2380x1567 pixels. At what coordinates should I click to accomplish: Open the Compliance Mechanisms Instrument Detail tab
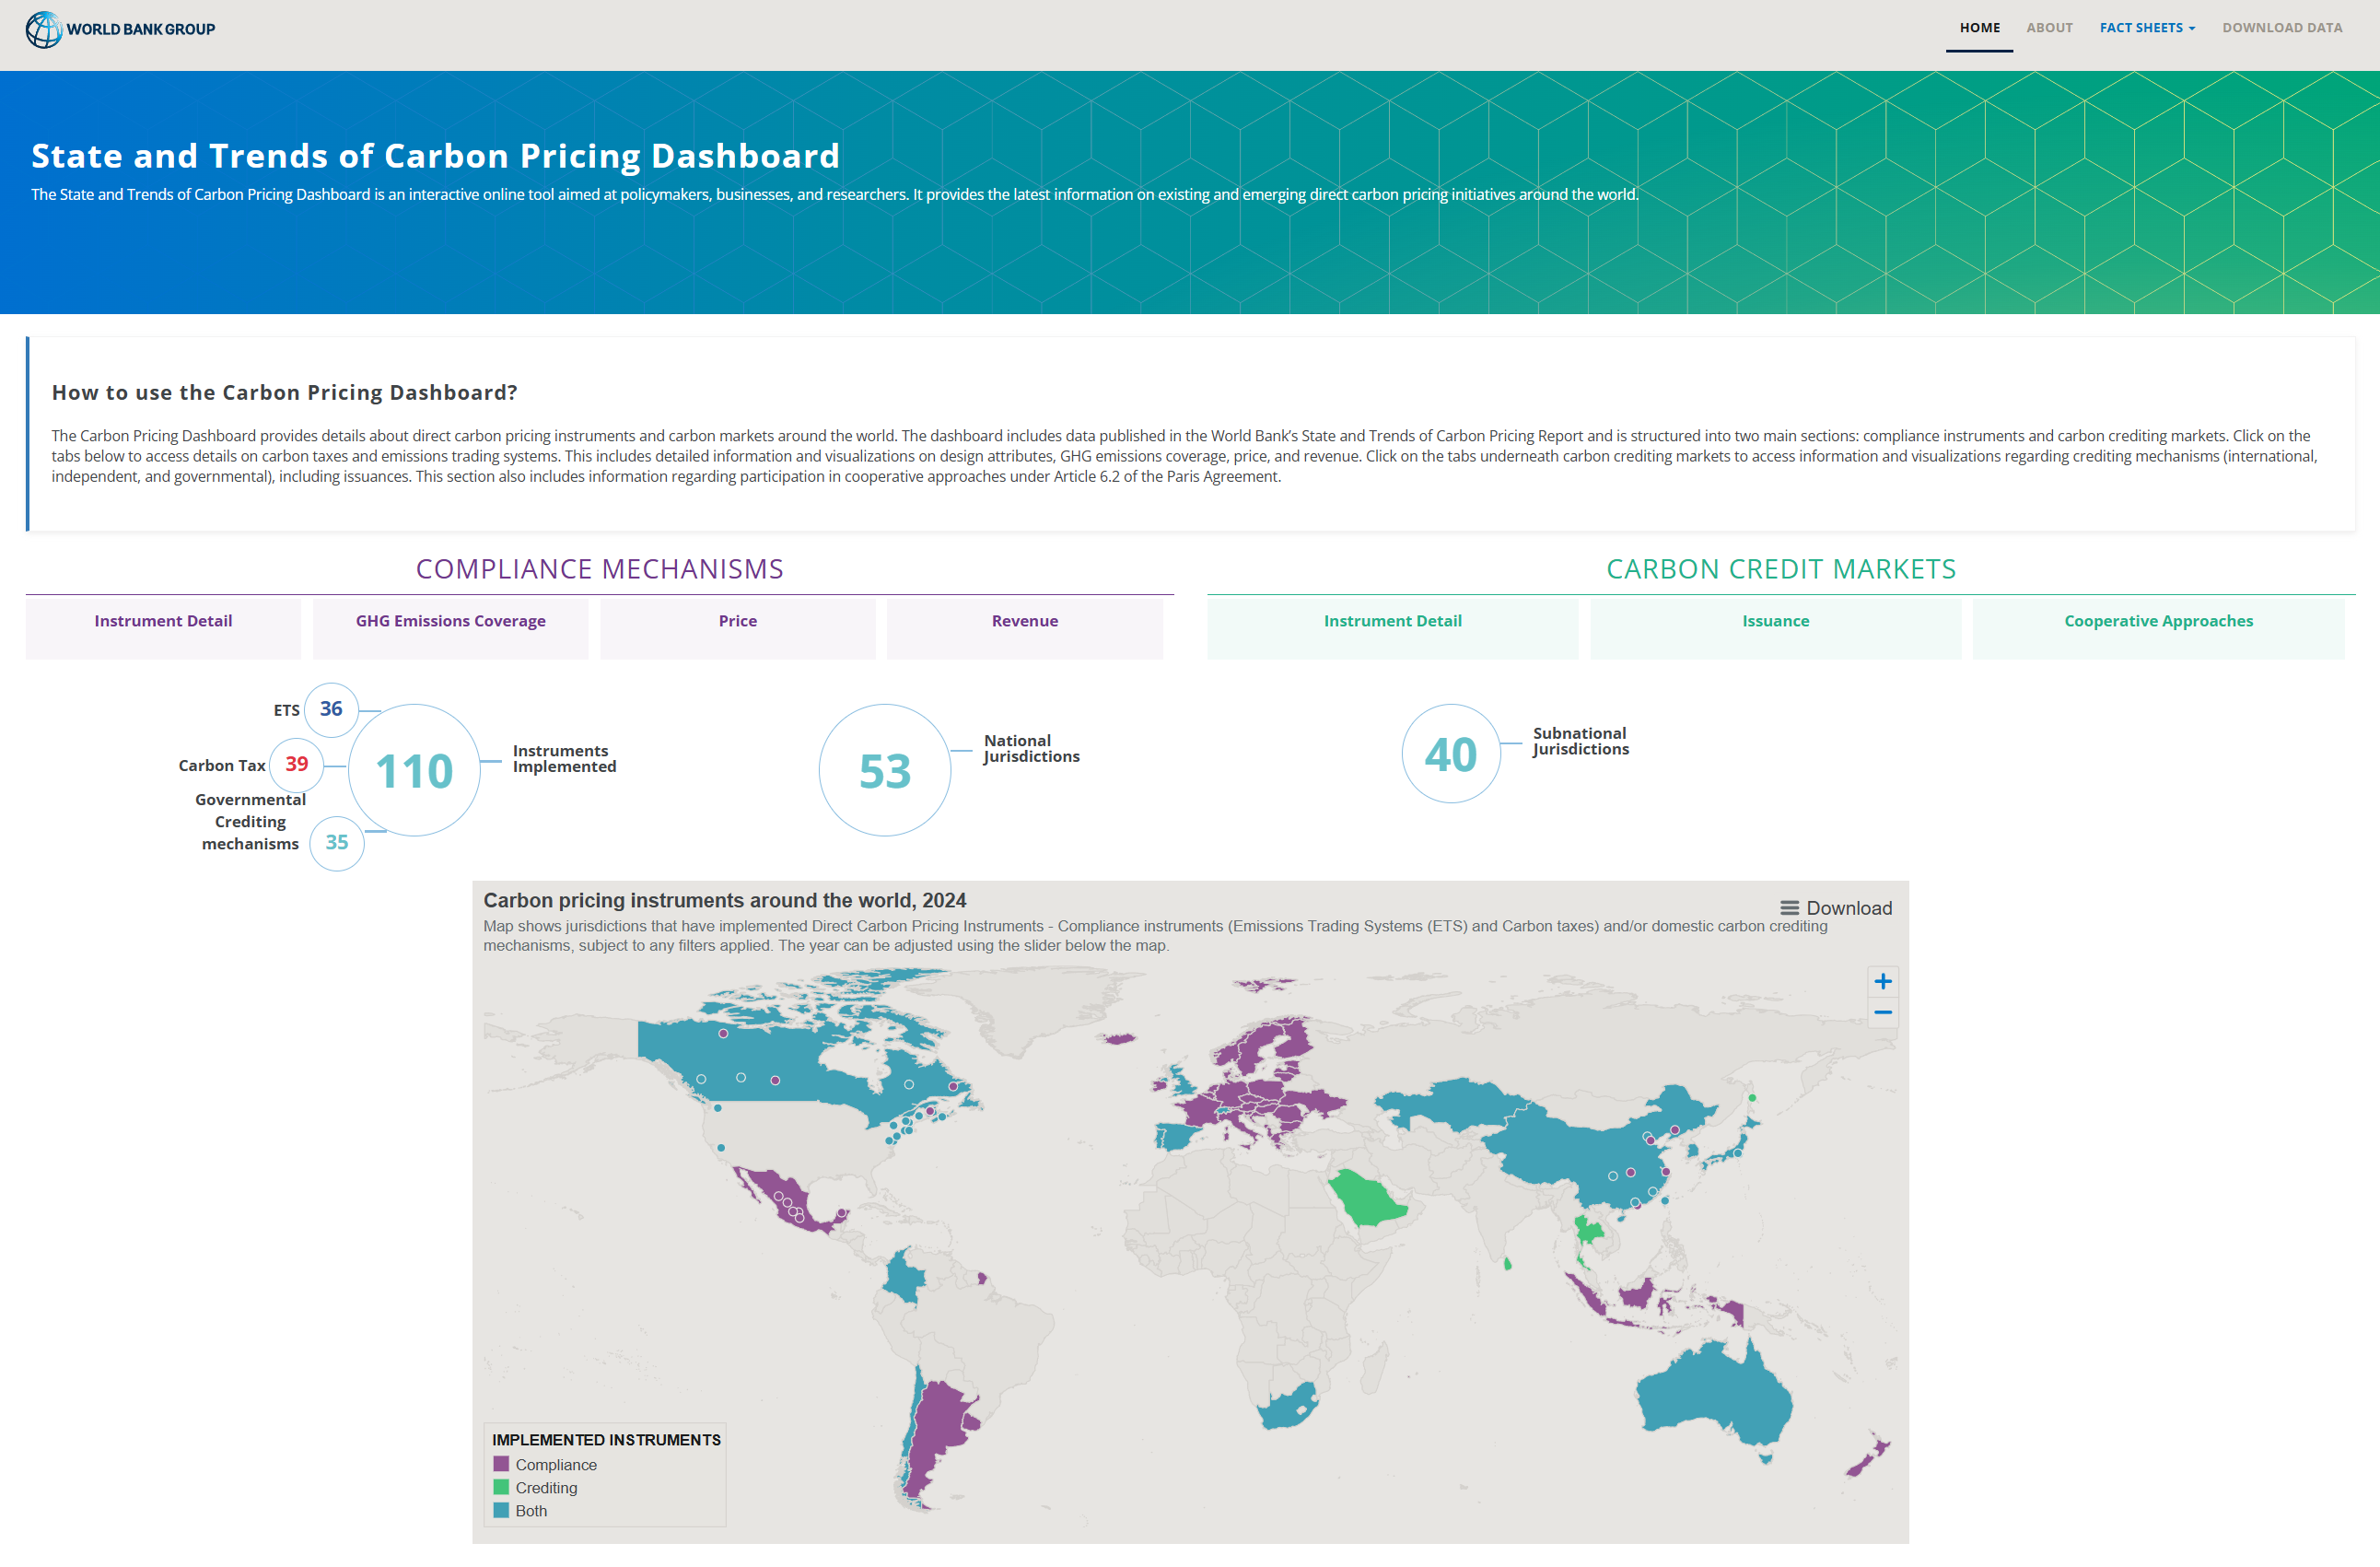tap(163, 628)
